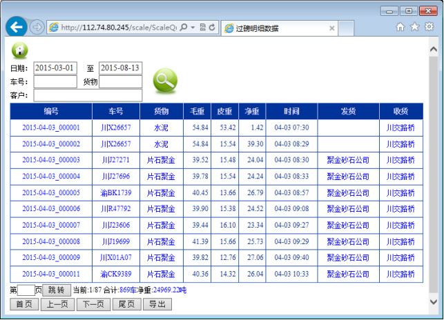Click the 导出 export button
The image size is (444, 320).
click(157, 304)
